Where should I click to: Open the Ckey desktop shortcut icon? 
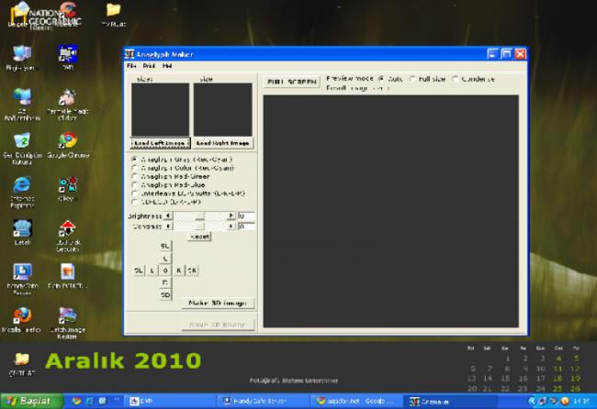click(68, 184)
